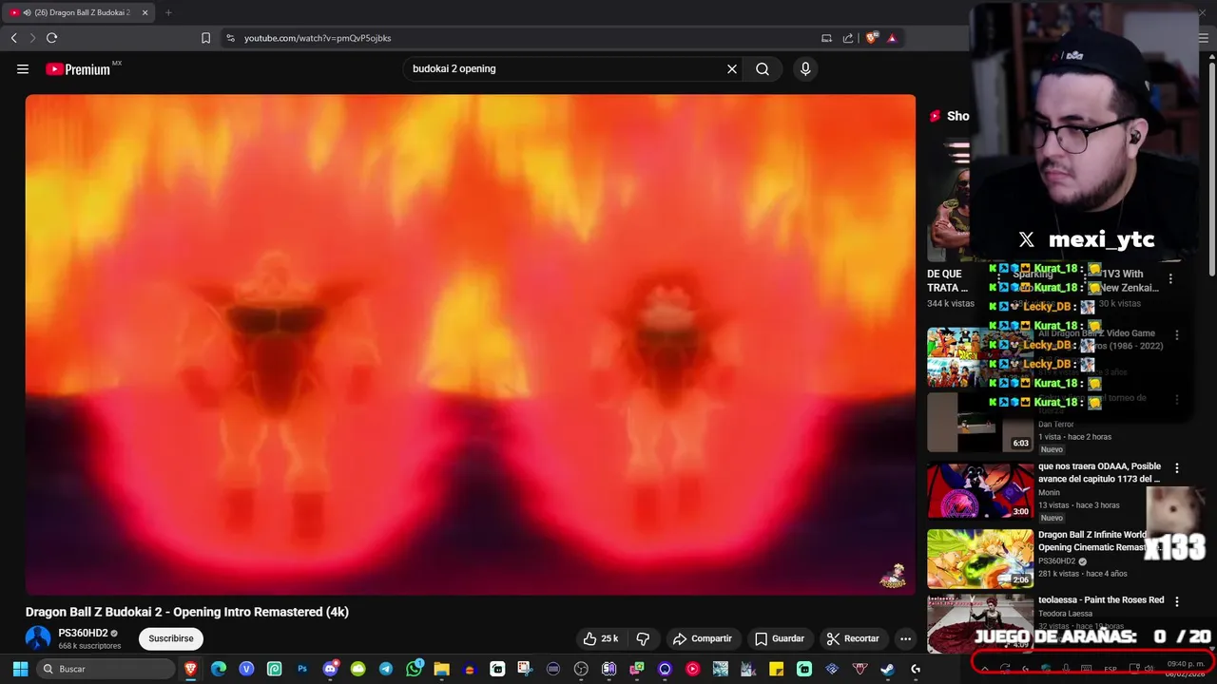
Task: Open options for All Dragon Ball Z Video Game
Action: [1177, 335]
